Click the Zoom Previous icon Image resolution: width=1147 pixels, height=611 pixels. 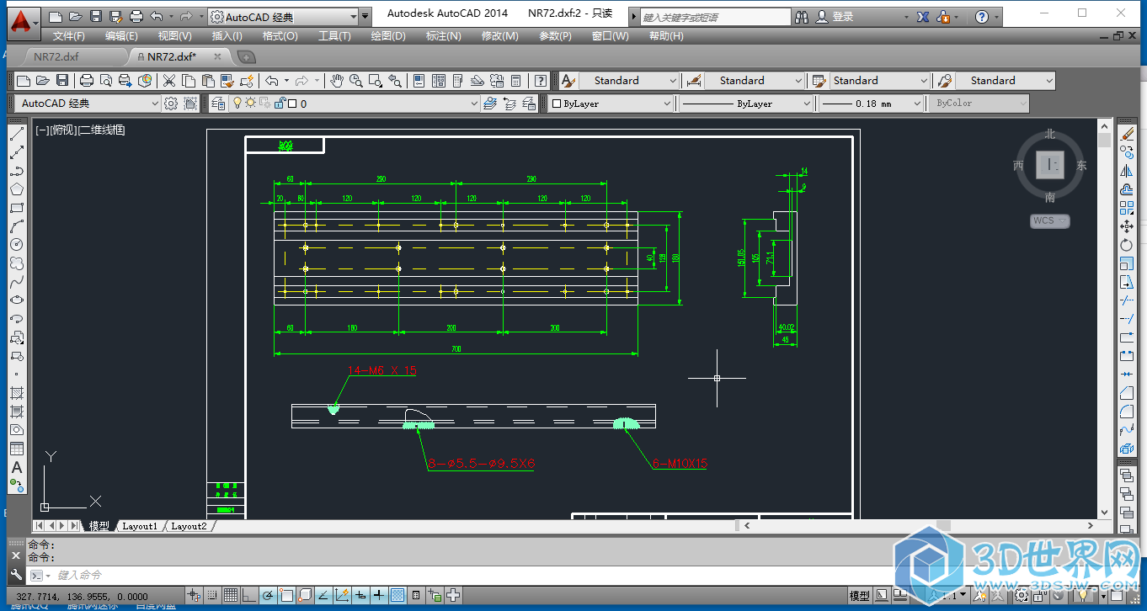394,81
